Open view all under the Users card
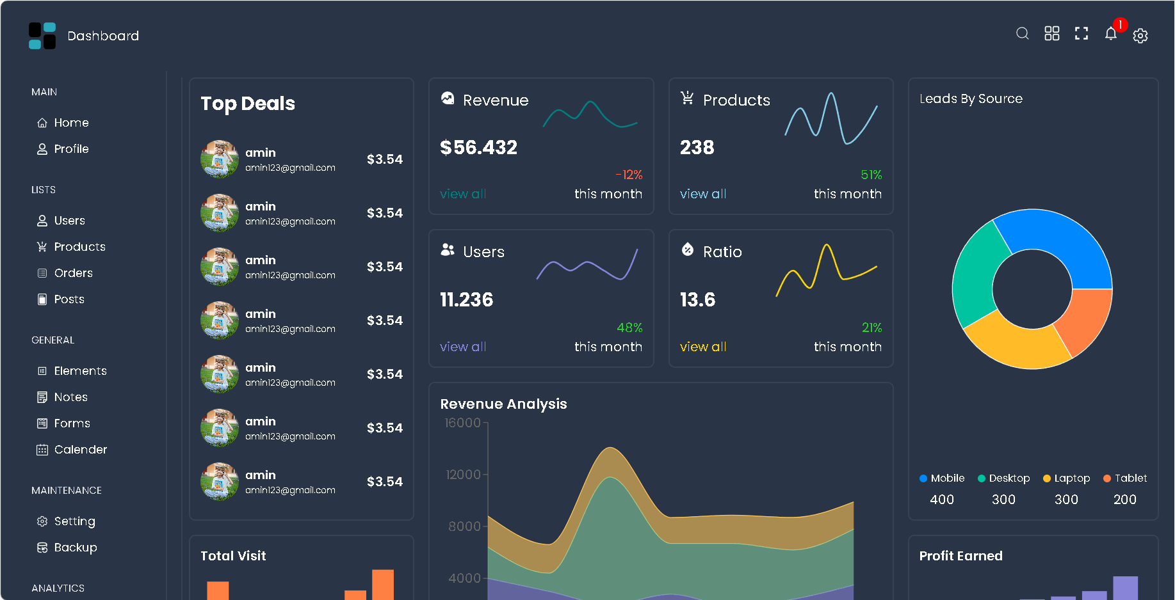1175x600 pixels. 462,346
